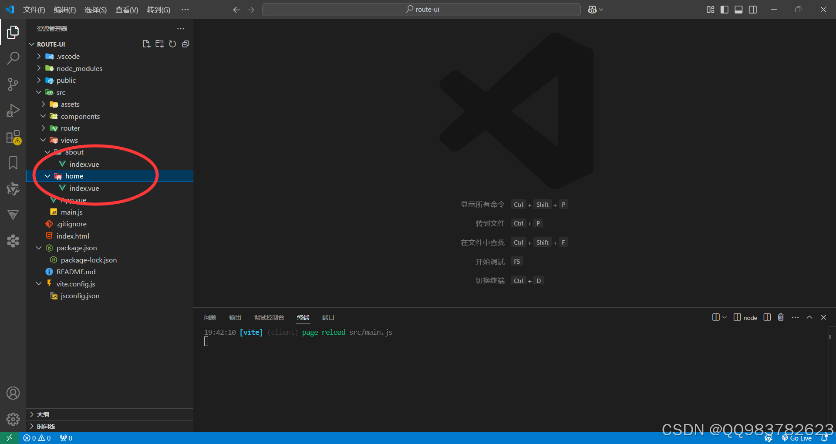Open the overflow menu after 转到(G)
Screen dimensions: 836x444
coord(185,10)
